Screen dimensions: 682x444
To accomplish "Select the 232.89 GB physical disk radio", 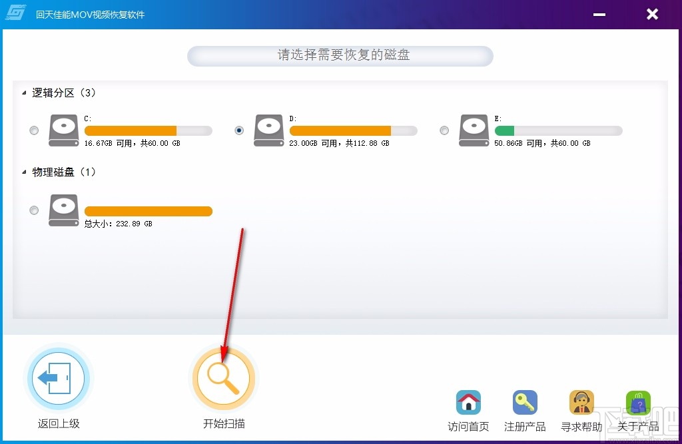I will click(33, 210).
